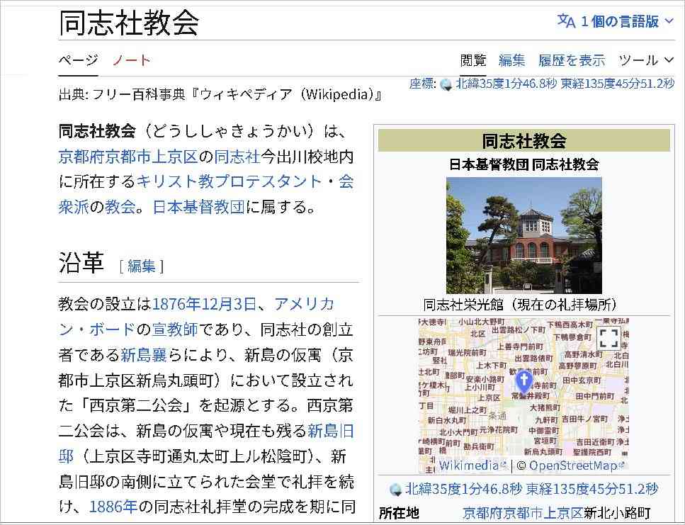Open the 履歴を表示 tab
This screenshot has width=685, height=525.
click(x=572, y=60)
